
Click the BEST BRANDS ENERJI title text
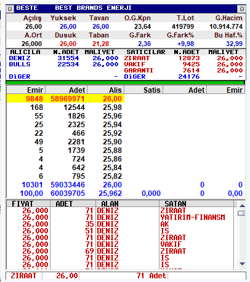(x=93, y=8)
